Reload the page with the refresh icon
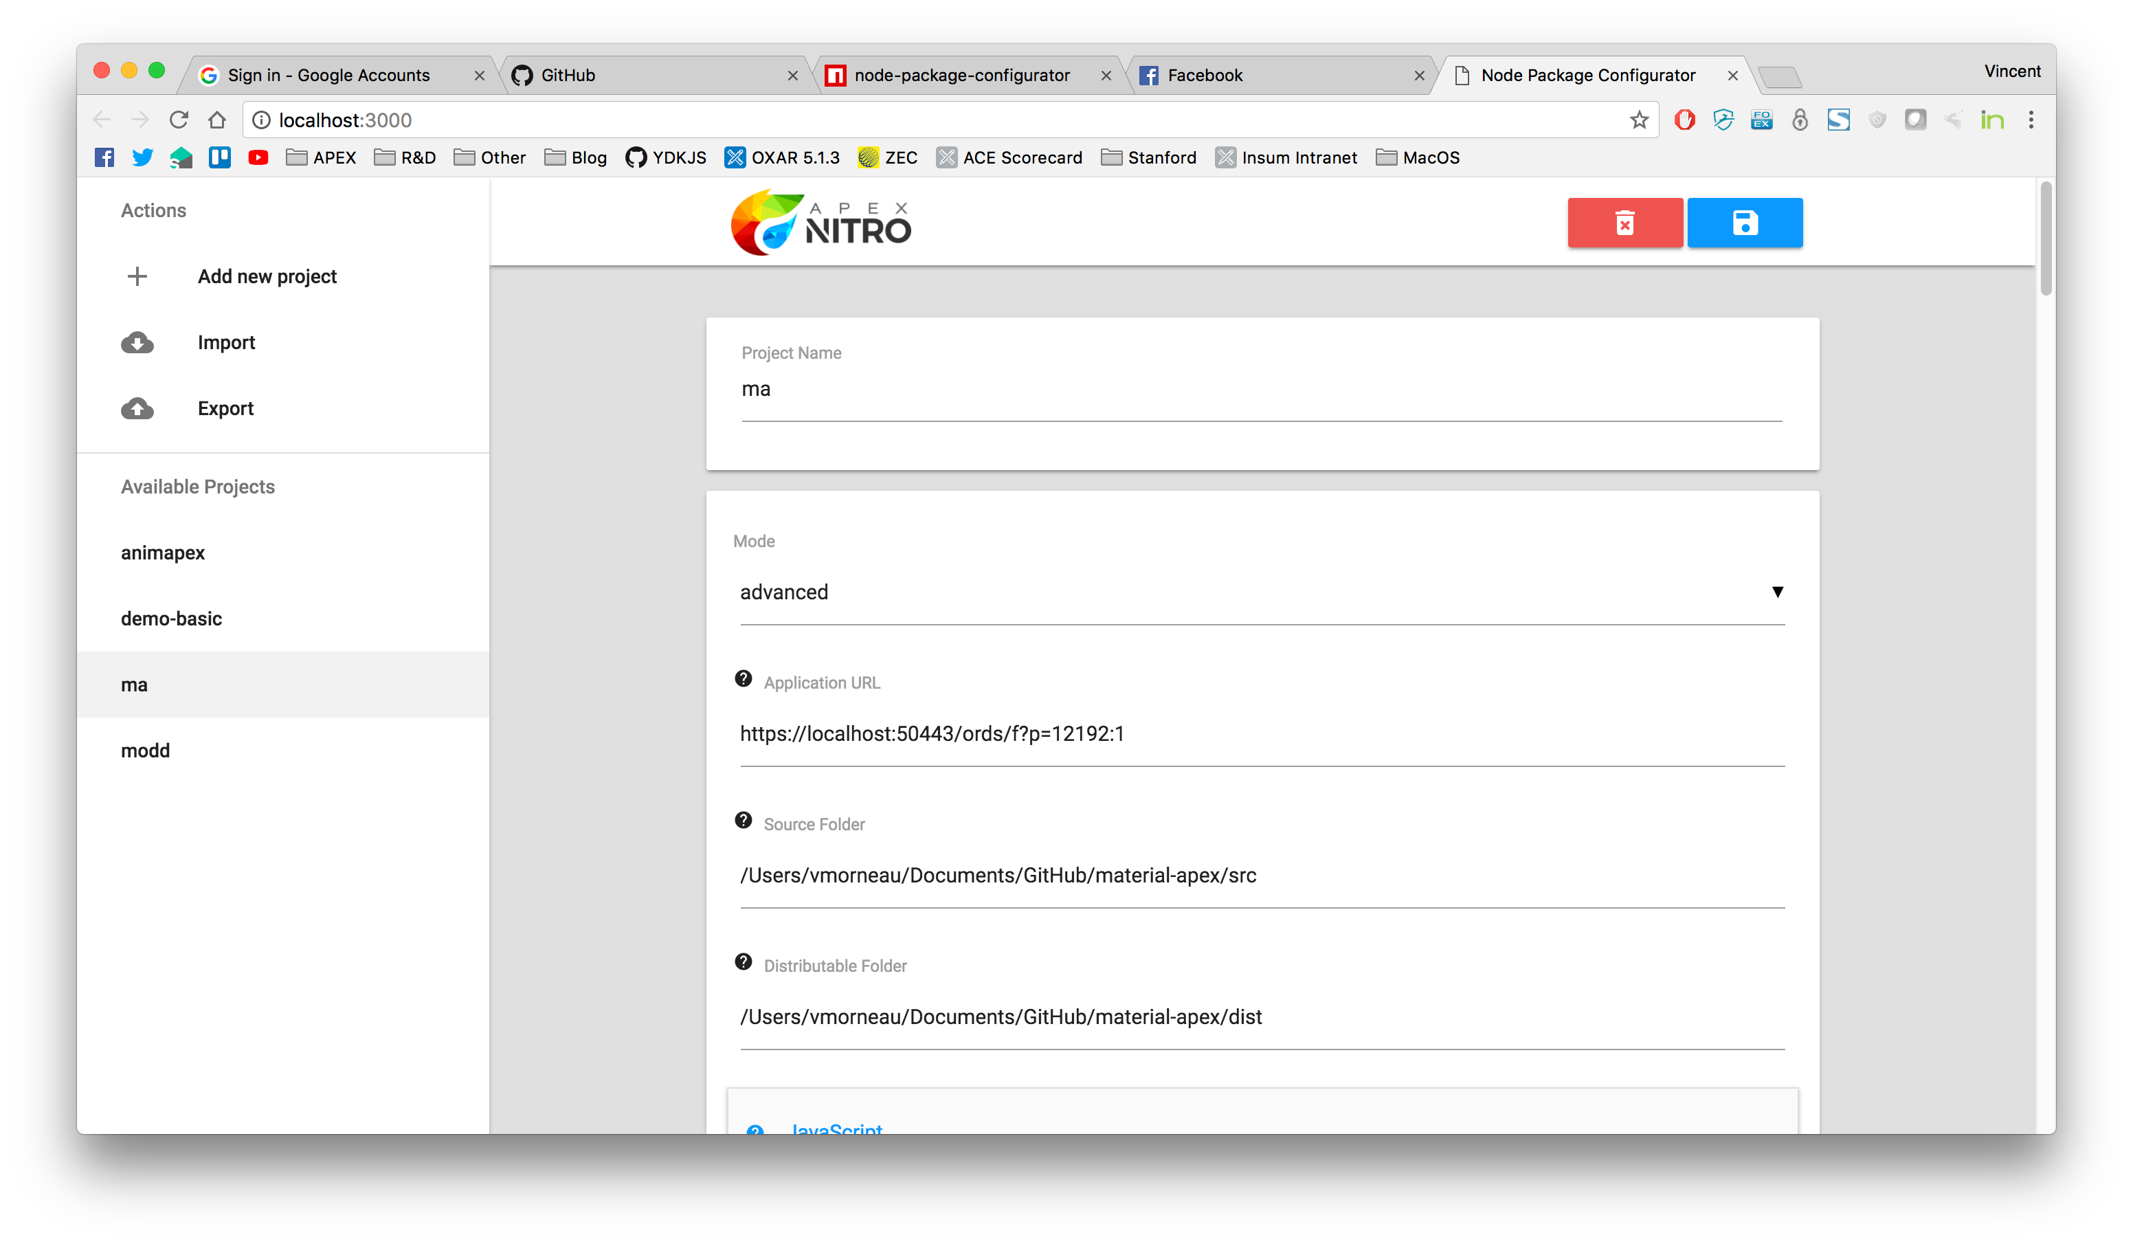2133x1244 pixels. pyautogui.click(x=179, y=120)
